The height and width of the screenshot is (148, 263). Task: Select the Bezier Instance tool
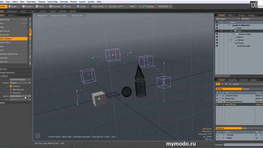(x=14, y=39)
